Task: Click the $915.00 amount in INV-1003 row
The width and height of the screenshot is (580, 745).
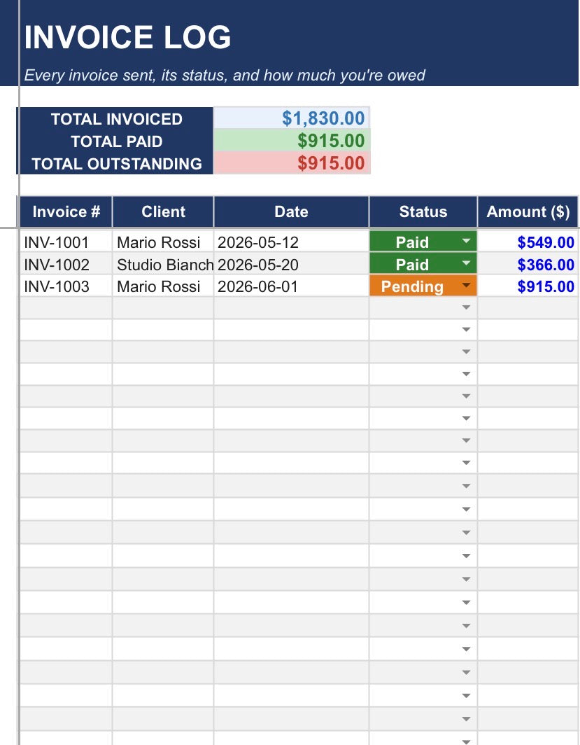Action: [528, 286]
